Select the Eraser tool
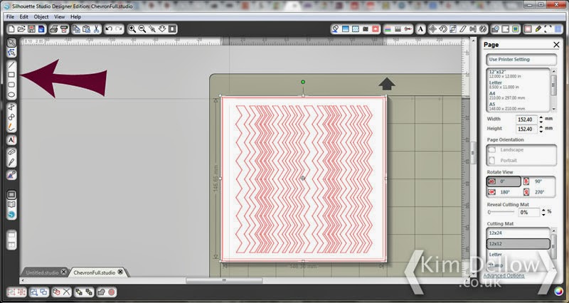Screen dimensions: 569x303 11,152
